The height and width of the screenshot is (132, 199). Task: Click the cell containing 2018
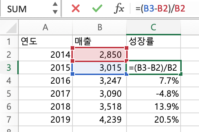[x=45, y=106]
